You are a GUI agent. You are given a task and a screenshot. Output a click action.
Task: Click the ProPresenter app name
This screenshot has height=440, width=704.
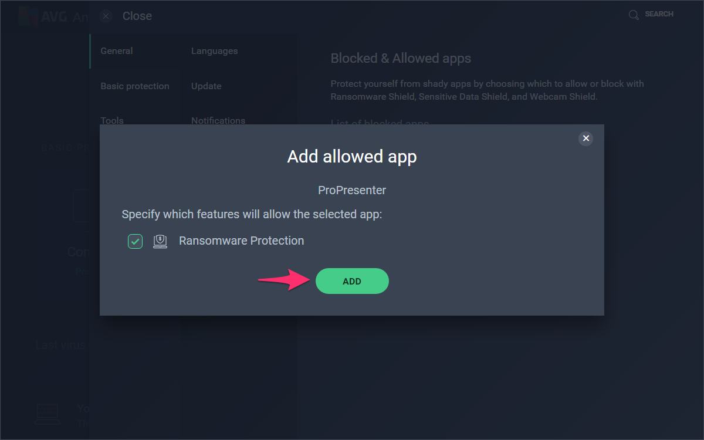pyautogui.click(x=352, y=190)
